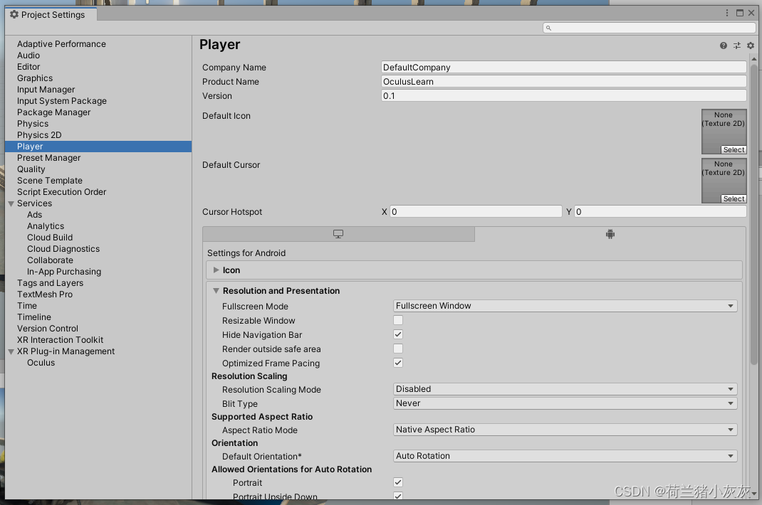Uncheck the Portrait orientation checkbox
762x505 pixels.
pyautogui.click(x=398, y=482)
